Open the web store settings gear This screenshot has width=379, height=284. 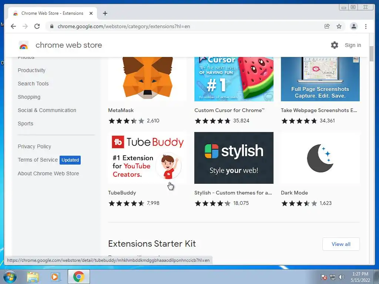click(x=335, y=45)
